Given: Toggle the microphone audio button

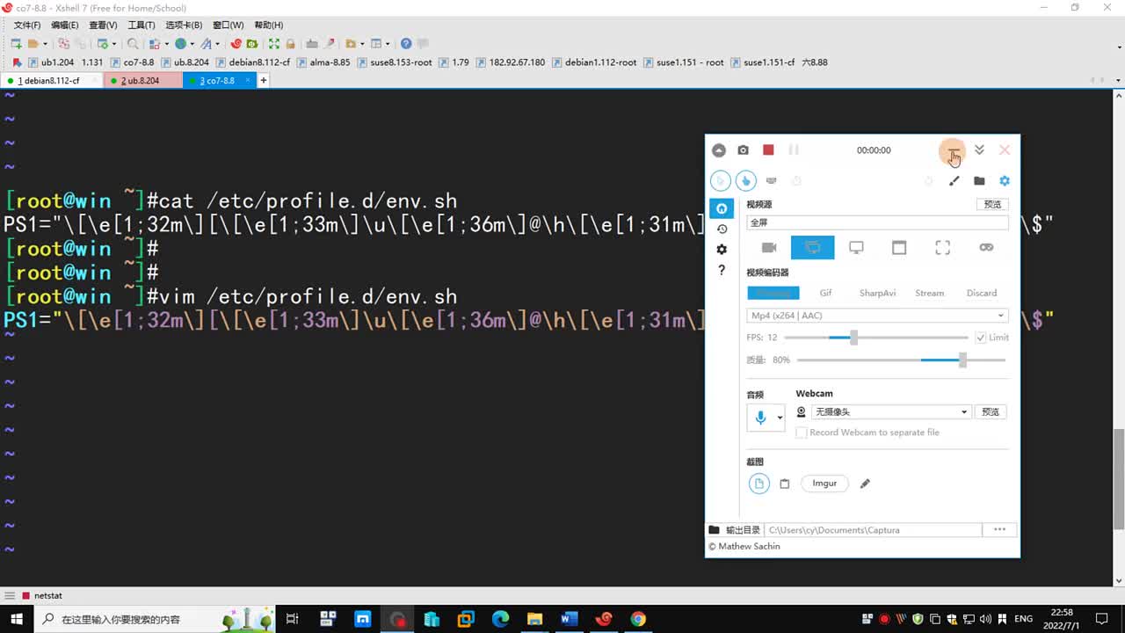Looking at the screenshot, I should [x=760, y=418].
